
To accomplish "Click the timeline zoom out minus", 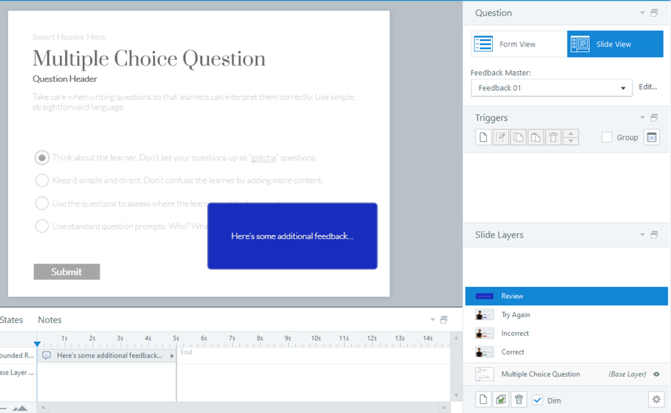I will (3, 408).
